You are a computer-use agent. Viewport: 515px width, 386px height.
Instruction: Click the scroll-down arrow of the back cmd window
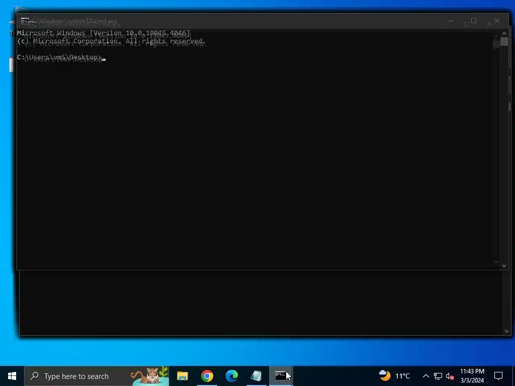(x=506, y=332)
